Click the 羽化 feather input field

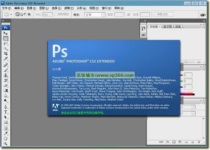[48, 14]
